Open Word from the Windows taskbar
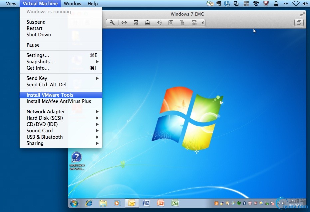Screen dimensions: 310x212 pyautogui.click(x=146, y=203)
